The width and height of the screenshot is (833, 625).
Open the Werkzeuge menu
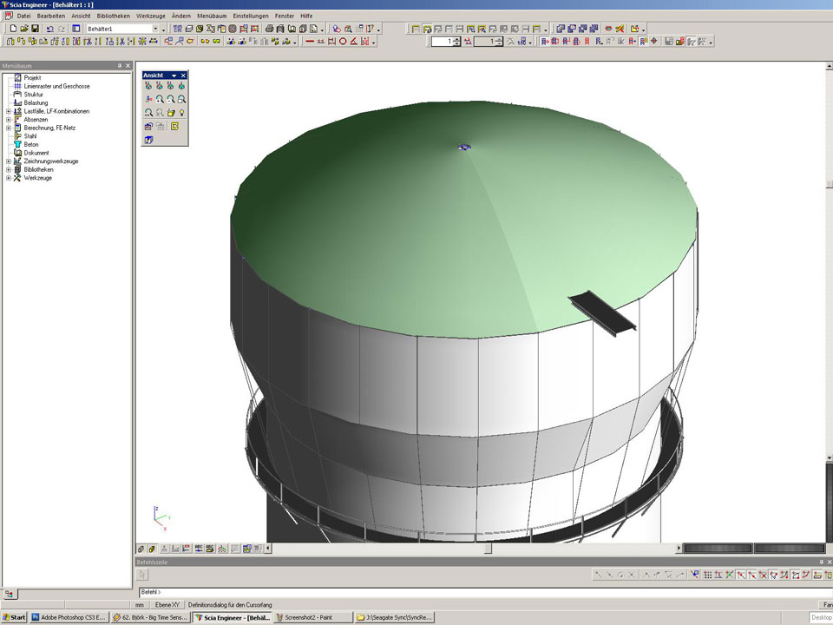pos(150,16)
